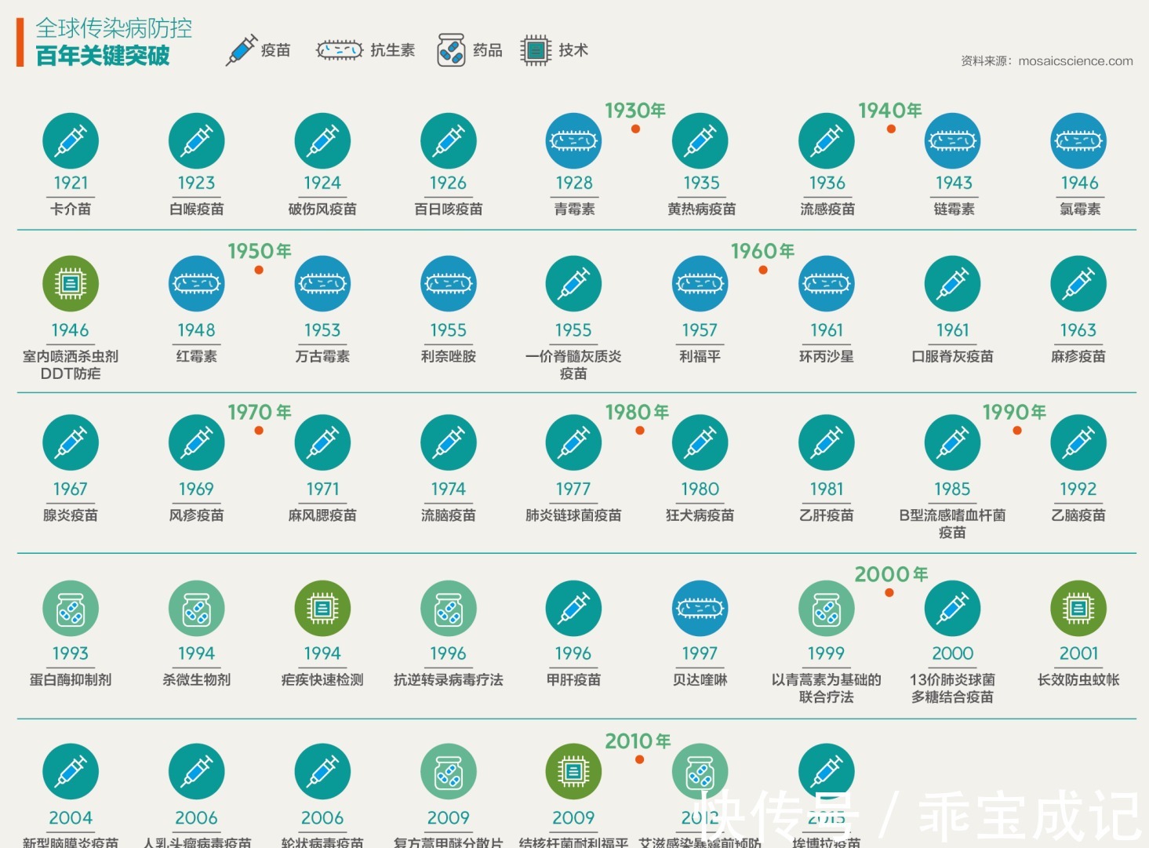Click the 疫苗 legend syringe symbol

(242, 49)
